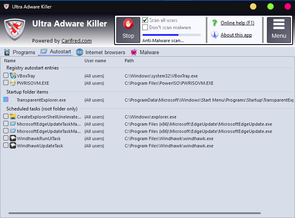Click the PWRISOVM.EXE disc icon
295x218 pixels.
[x=13, y=83]
